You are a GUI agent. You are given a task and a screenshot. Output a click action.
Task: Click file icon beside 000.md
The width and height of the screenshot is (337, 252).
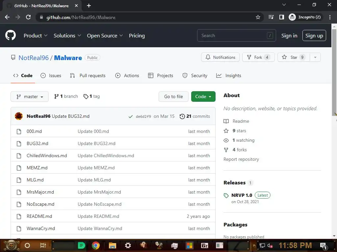point(19,131)
